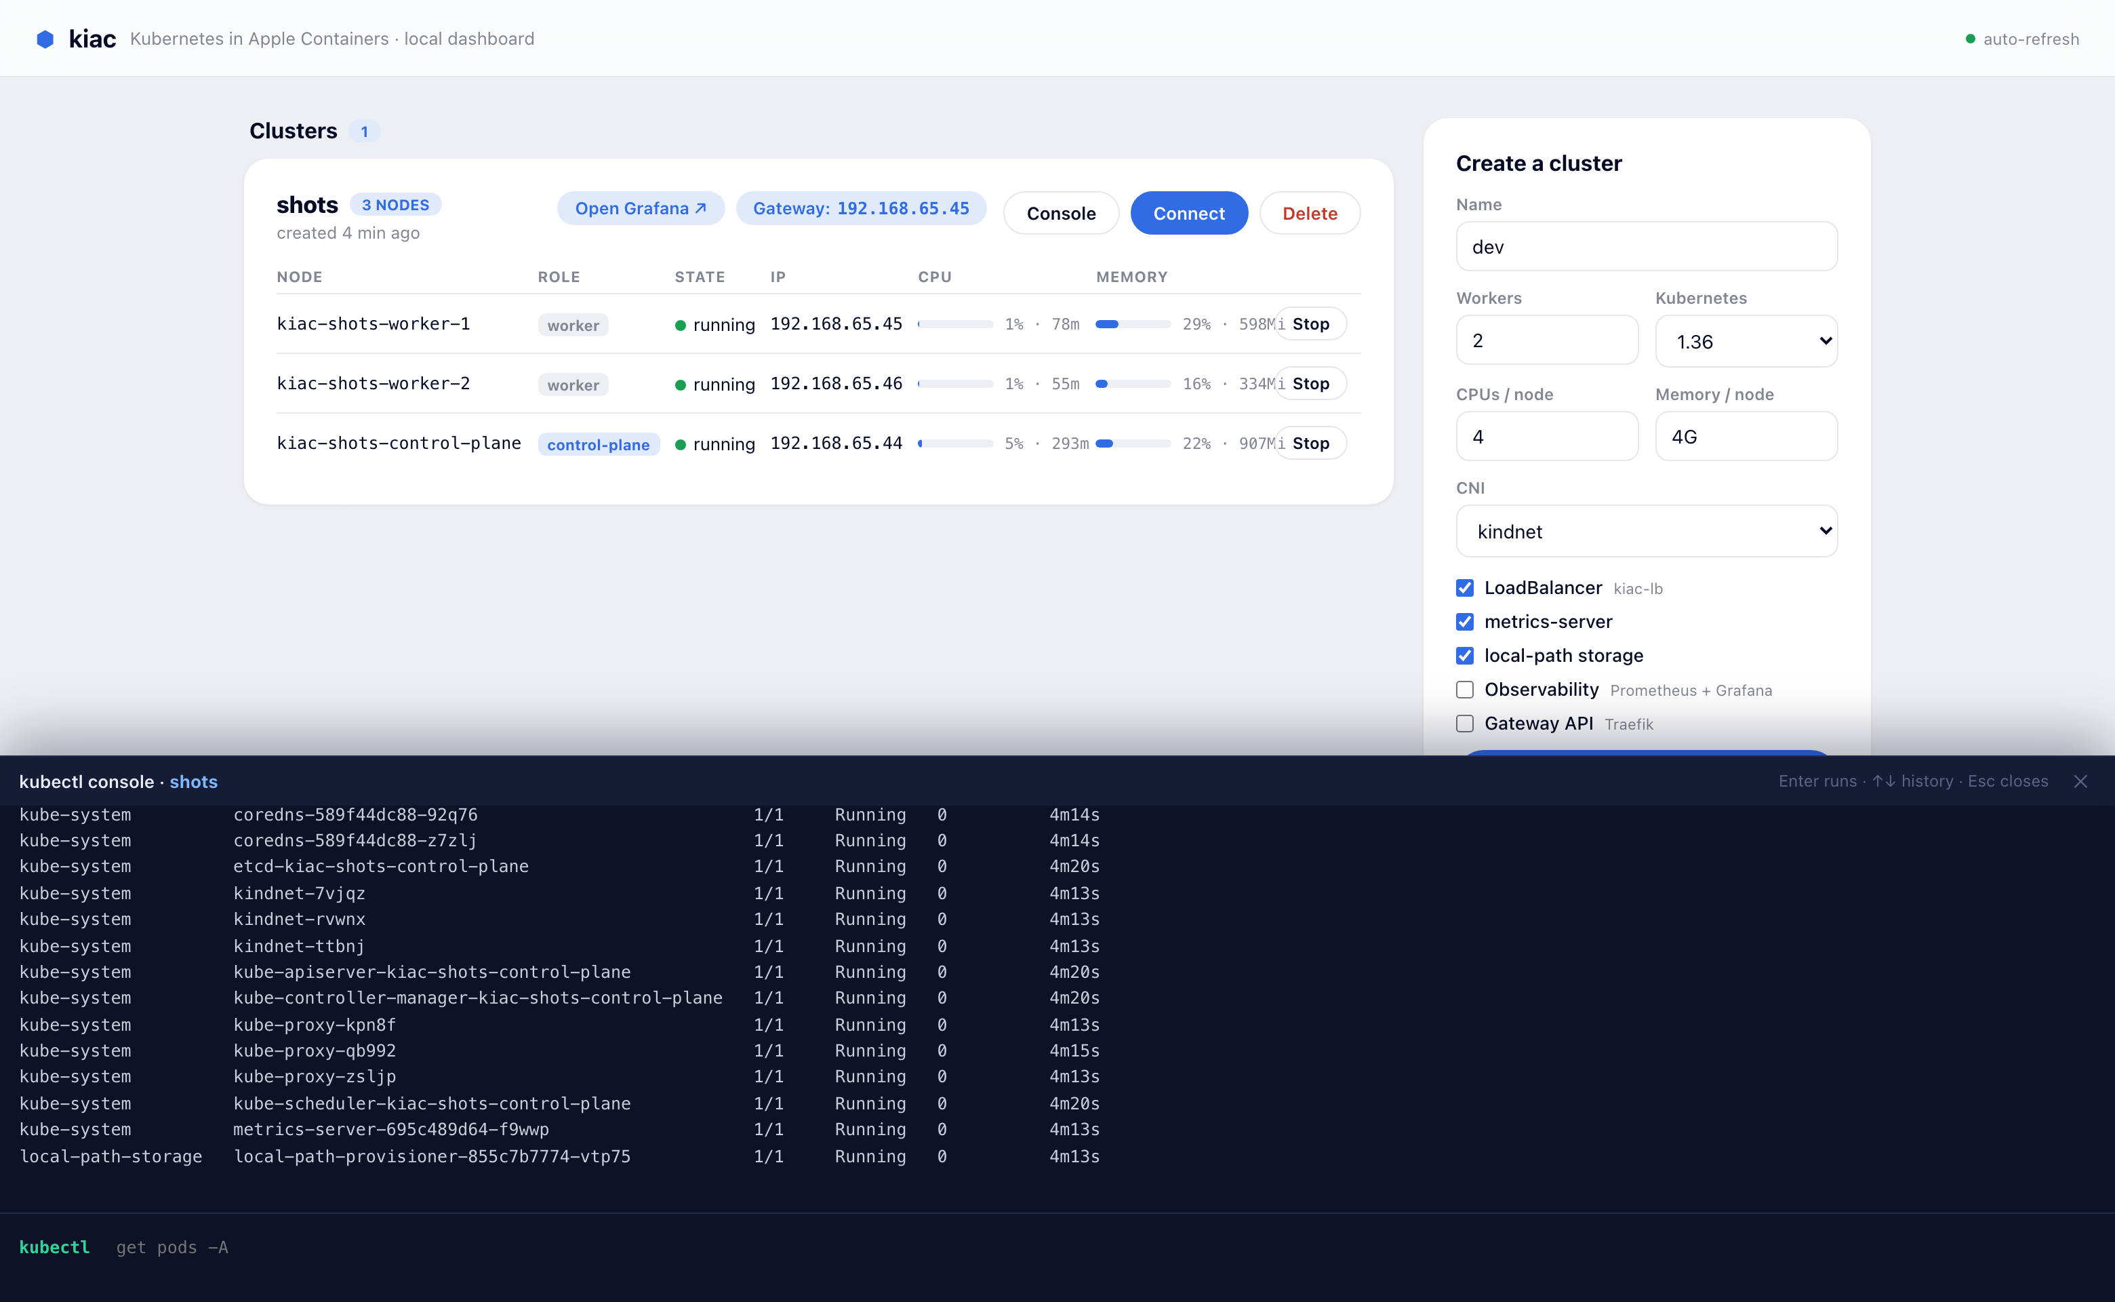The image size is (2115, 1302).
Task: Enable Gateway API Traefik checkbox
Action: pos(1465,724)
